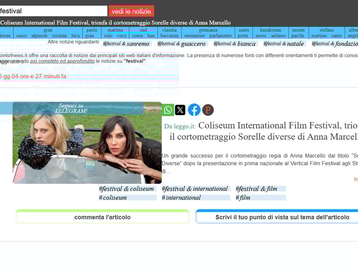
Task: Select the '#festival & sanremo' tag
Action: point(126,44)
